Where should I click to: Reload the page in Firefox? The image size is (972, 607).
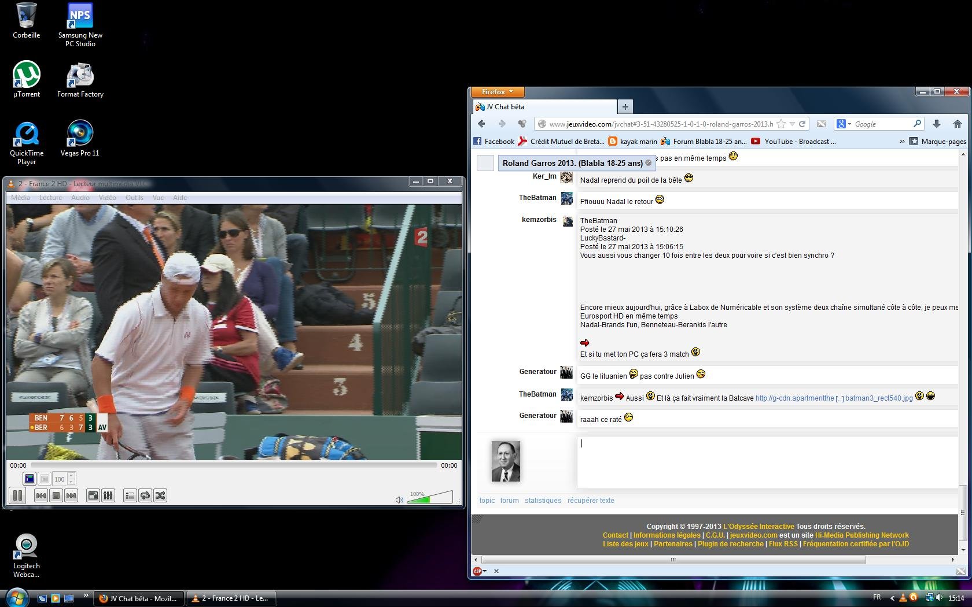[802, 124]
